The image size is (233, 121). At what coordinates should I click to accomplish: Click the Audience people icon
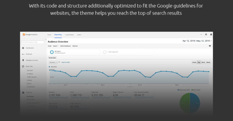tap(23, 92)
